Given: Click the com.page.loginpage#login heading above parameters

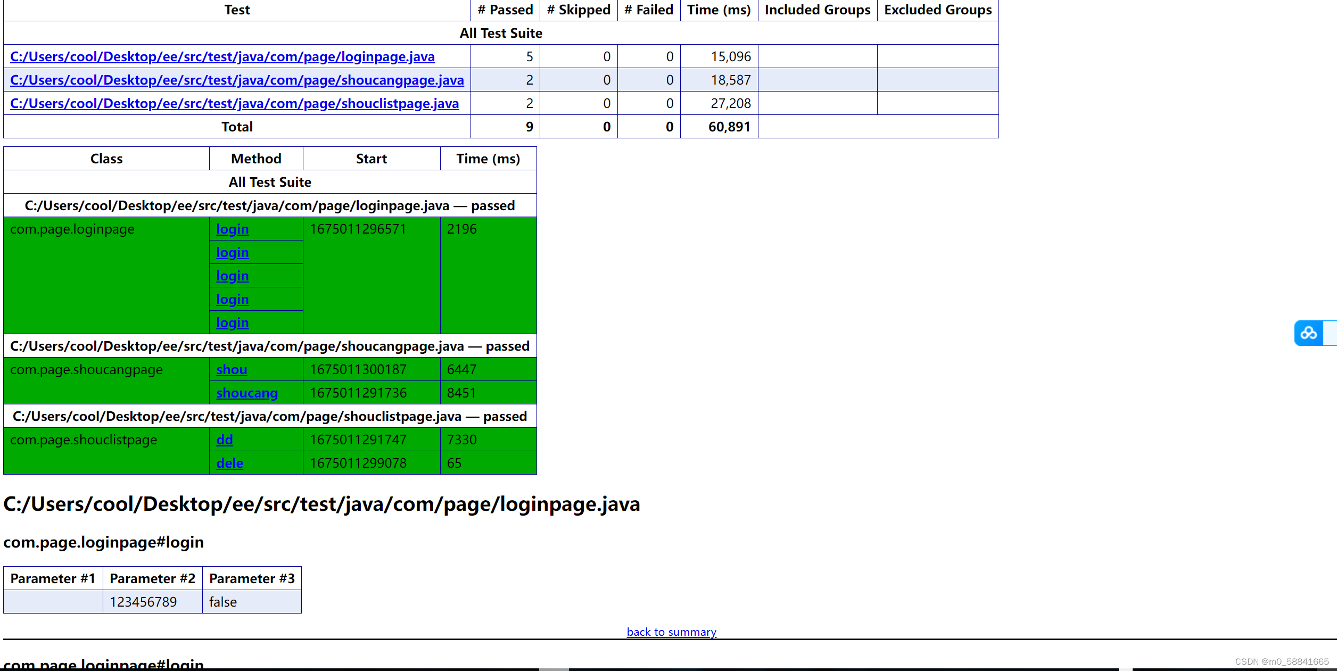Looking at the screenshot, I should point(104,542).
